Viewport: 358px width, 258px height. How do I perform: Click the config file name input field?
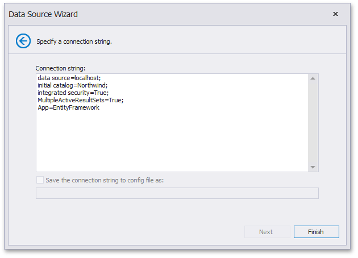[x=177, y=193]
